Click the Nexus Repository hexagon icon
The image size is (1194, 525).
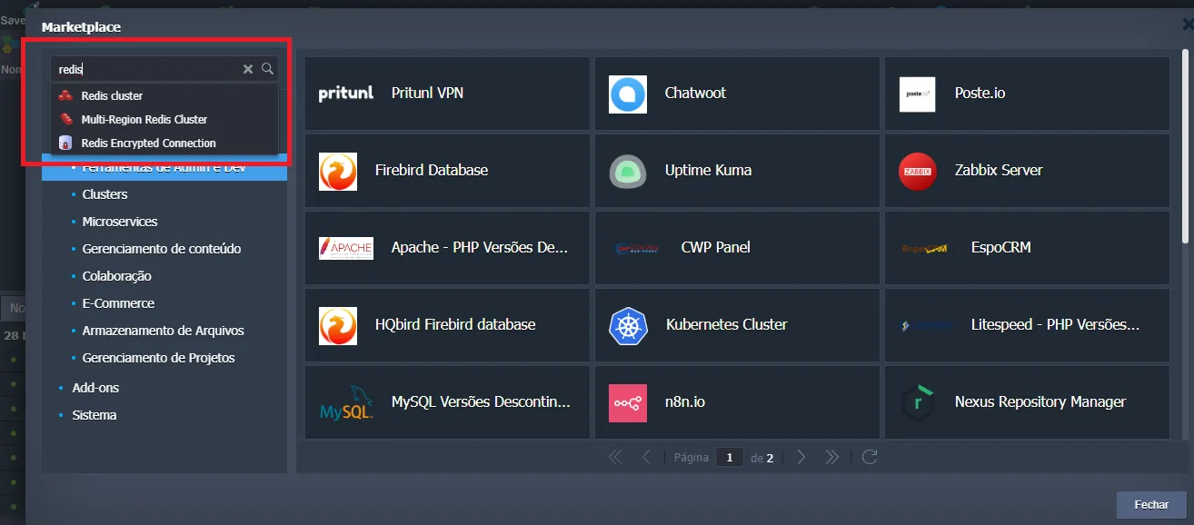tap(917, 402)
